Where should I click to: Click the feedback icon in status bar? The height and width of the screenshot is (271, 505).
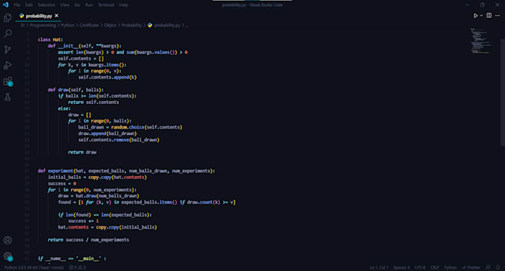coord(489,267)
